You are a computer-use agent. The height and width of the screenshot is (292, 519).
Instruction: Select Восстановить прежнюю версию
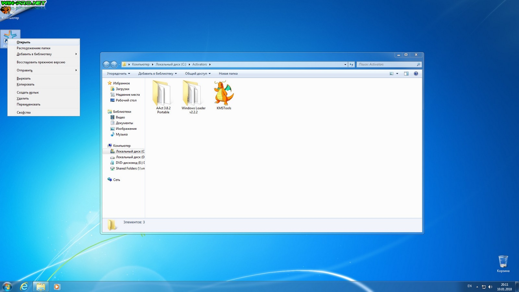tap(44, 62)
